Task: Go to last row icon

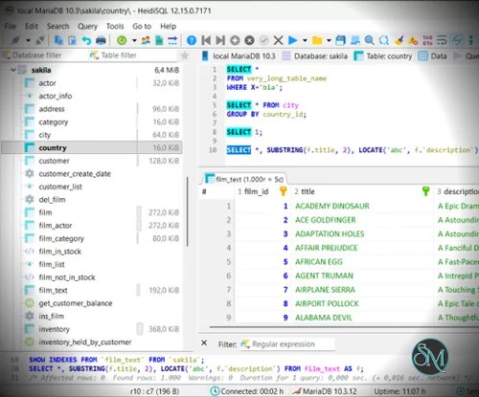Action: (x=220, y=40)
